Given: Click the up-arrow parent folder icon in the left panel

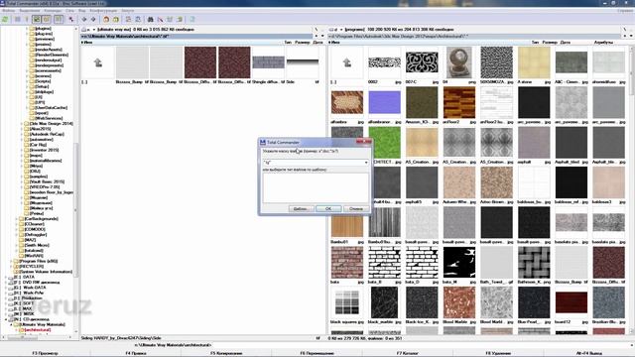Looking at the screenshot, I should click(x=97, y=62).
